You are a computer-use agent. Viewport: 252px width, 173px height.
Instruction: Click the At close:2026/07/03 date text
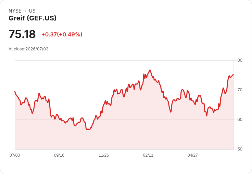[28, 49]
